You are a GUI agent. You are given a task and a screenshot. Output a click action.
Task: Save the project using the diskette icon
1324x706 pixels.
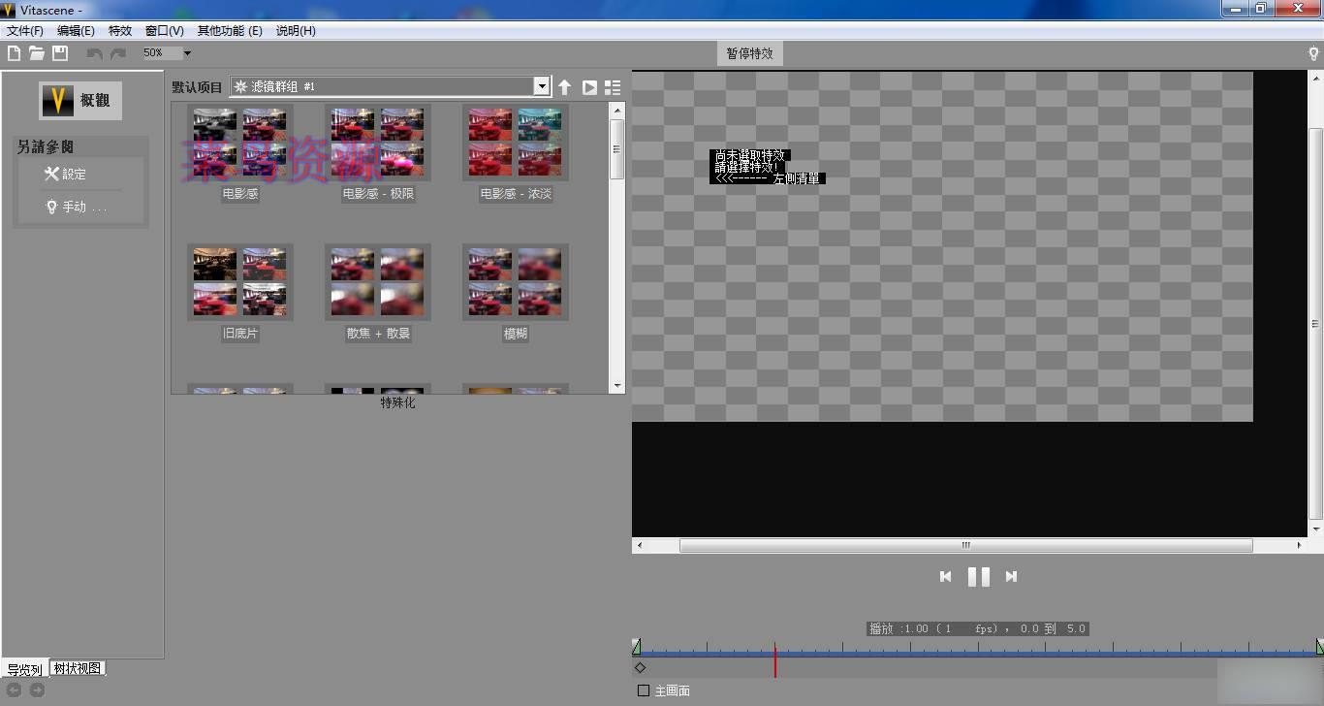(59, 53)
